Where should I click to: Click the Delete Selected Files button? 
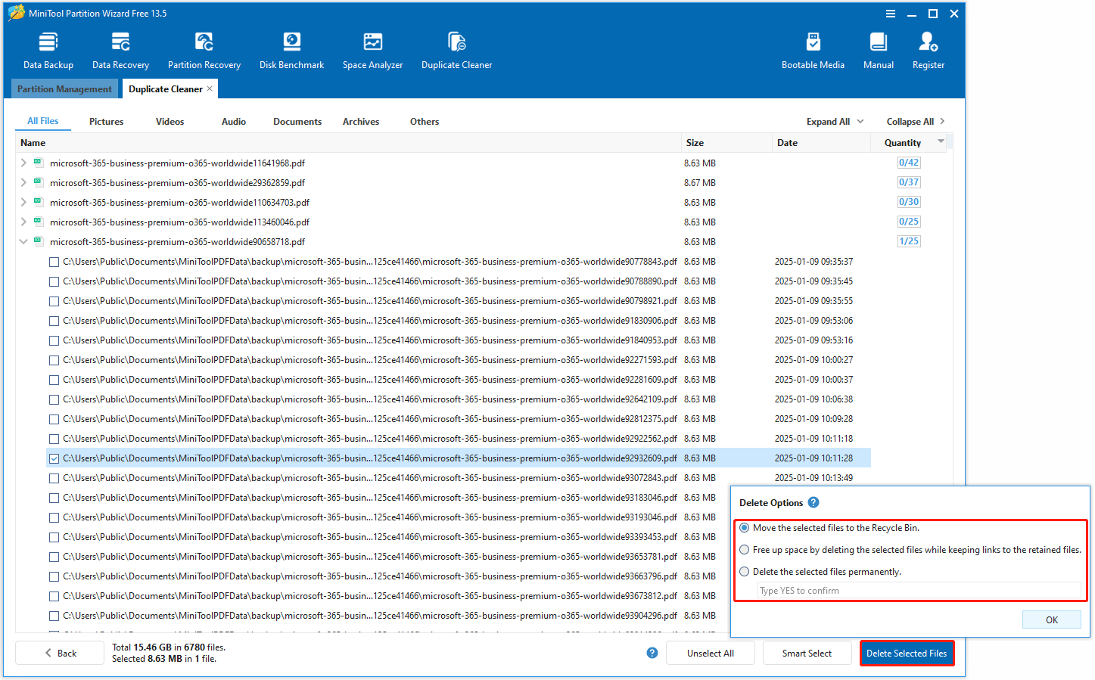(907, 652)
